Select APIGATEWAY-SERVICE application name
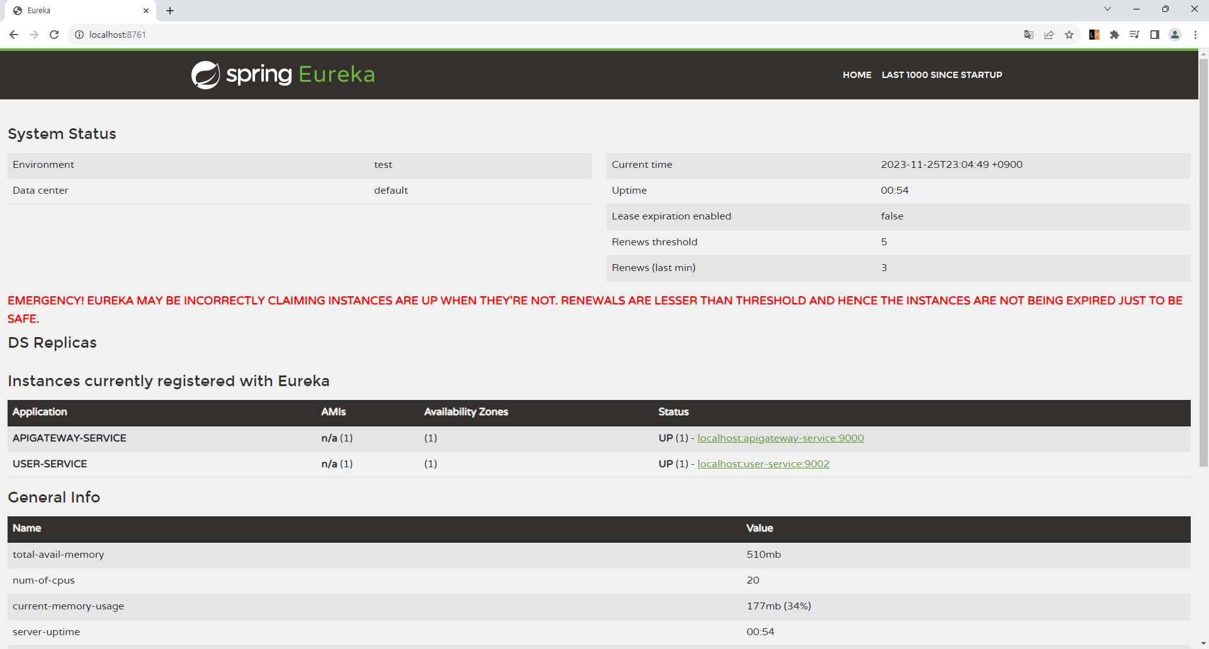1209x649 pixels. (69, 438)
